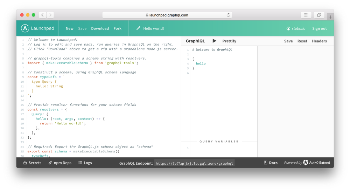This screenshot has height=191, width=350.
Task: Open the Secrets panel
Action: (32, 163)
